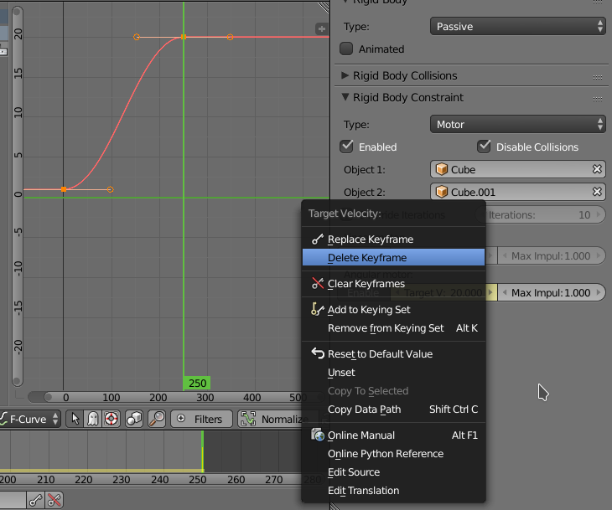Uncheck Disable Collisions
Viewport: 612px width, 510px height.
[x=484, y=147]
